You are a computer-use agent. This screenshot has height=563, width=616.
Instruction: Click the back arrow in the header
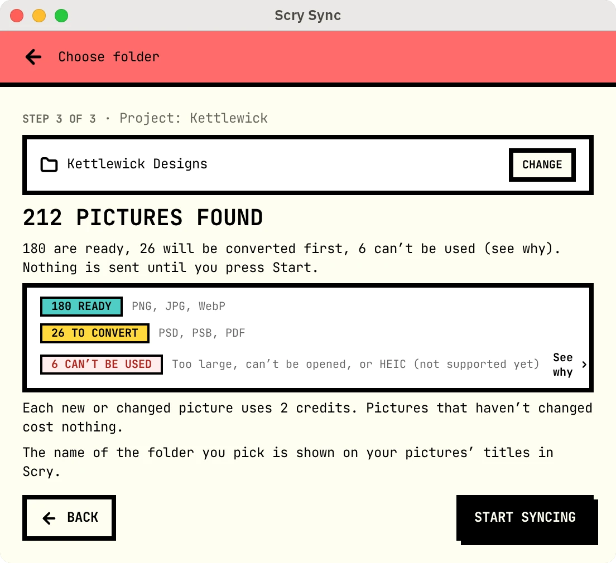click(x=33, y=57)
